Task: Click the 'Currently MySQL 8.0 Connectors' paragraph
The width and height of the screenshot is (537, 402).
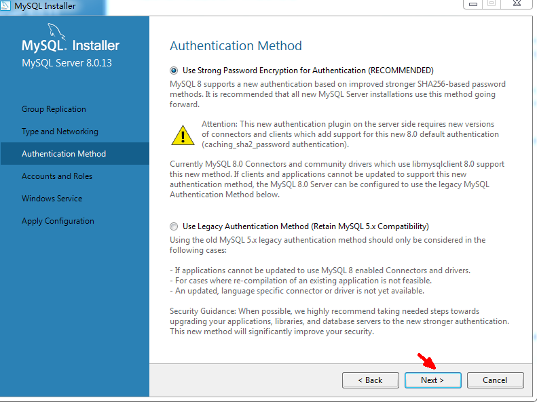Action: [337, 179]
